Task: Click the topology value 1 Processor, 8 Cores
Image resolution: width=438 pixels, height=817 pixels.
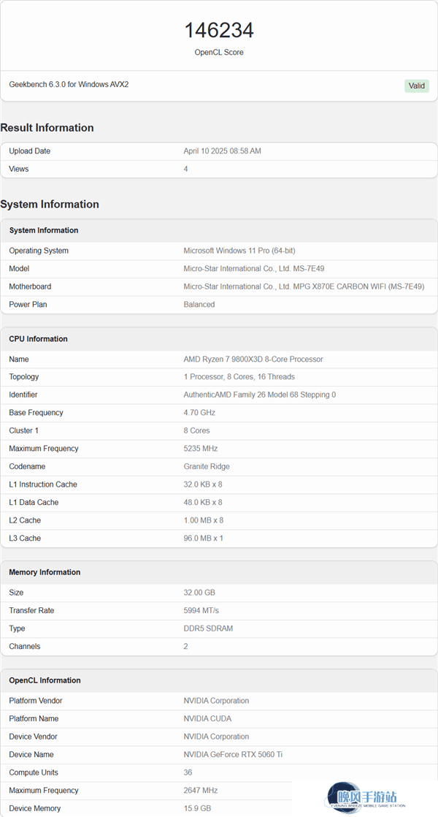Action: point(239,377)
